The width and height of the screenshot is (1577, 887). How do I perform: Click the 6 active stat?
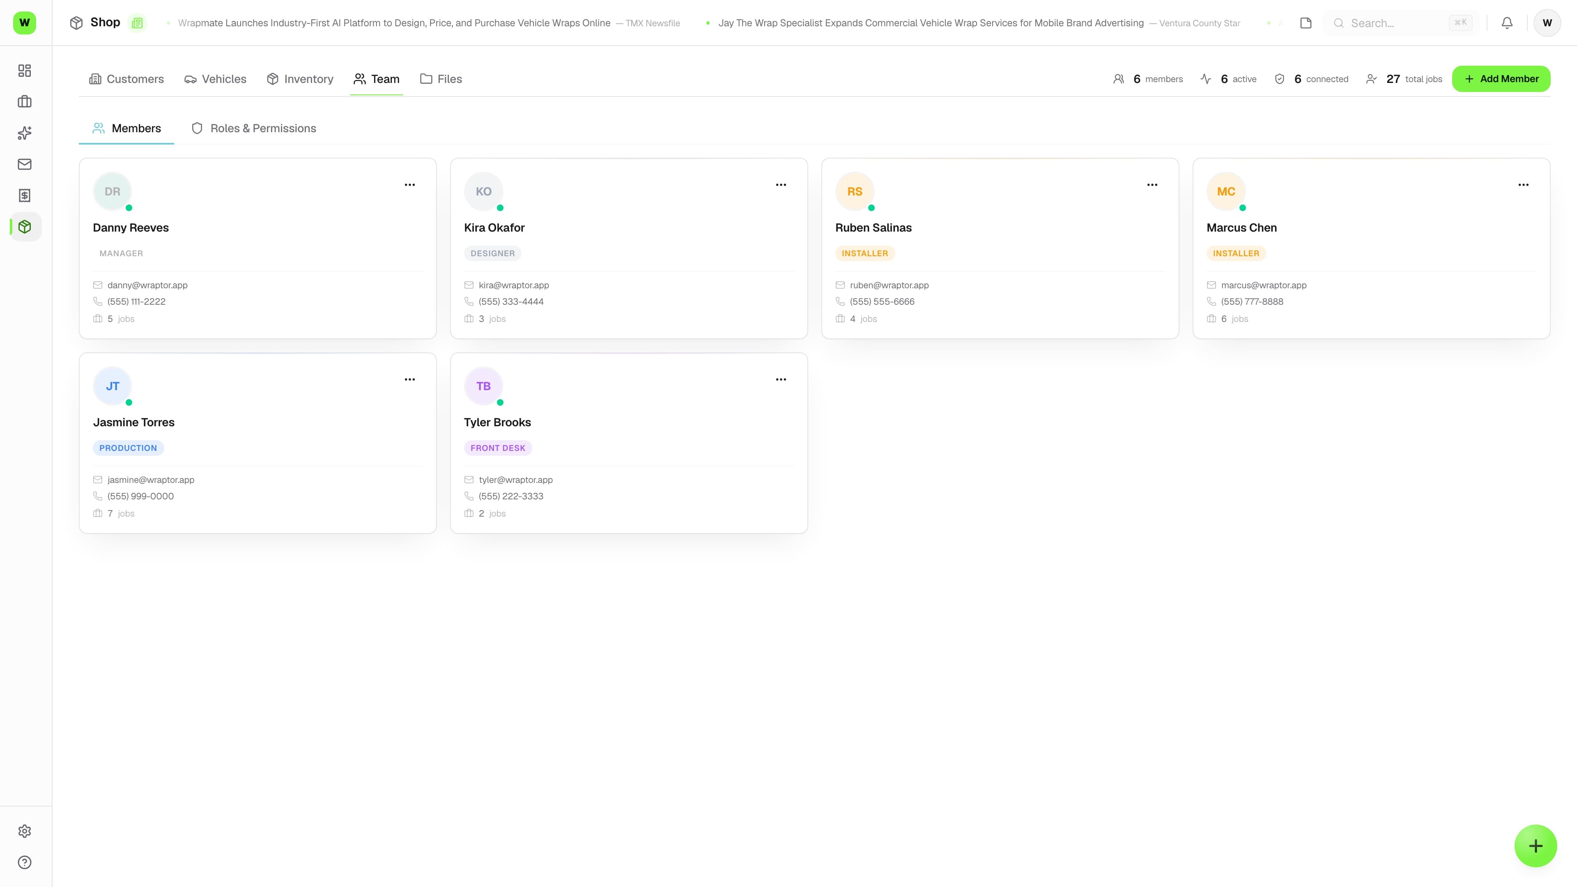[1228, 79]
